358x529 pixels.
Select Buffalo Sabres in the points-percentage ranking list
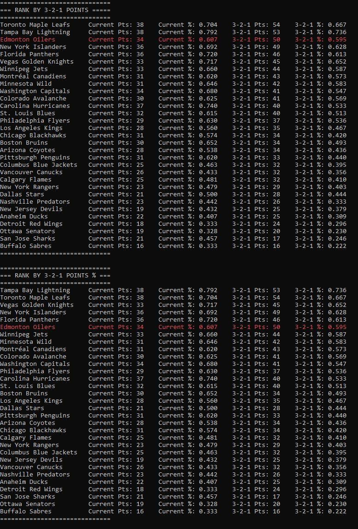click(26, 511)
